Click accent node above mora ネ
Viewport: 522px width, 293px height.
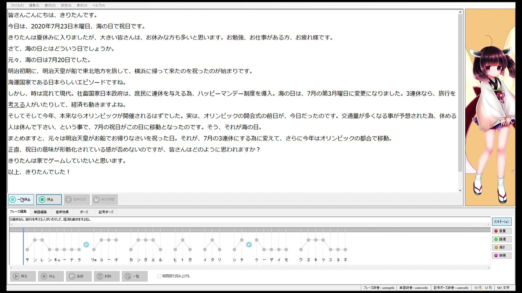click(x=345, y=249)
